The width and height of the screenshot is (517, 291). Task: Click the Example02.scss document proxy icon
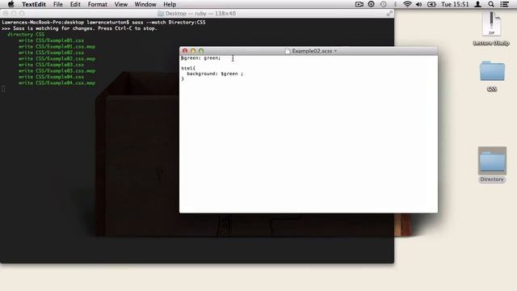coord(288,51)
